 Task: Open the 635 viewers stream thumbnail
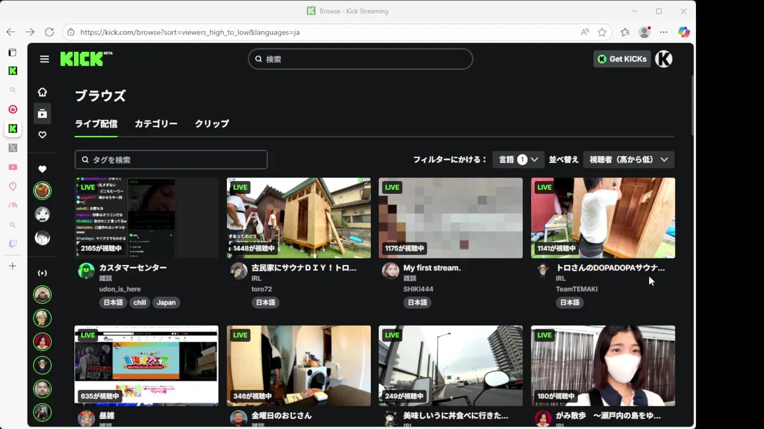[146, 365]
